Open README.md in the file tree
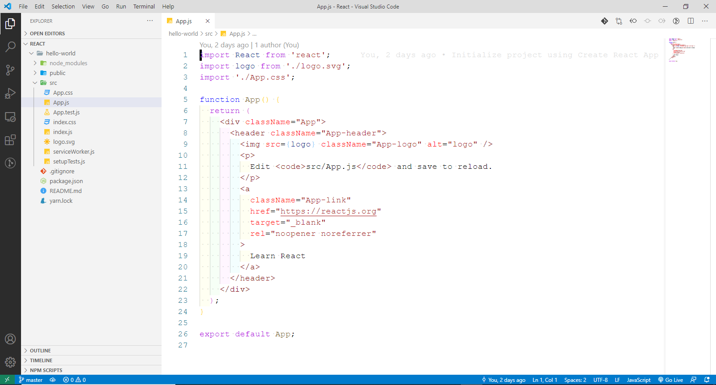The width and height of the screenshot is (716, 385). pyautogui.click(x=91, y=191)
